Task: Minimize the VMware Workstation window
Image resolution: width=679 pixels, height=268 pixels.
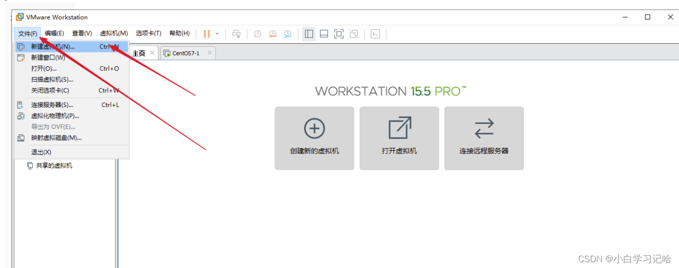Action: pyautogui.click(x=625, y=17)
